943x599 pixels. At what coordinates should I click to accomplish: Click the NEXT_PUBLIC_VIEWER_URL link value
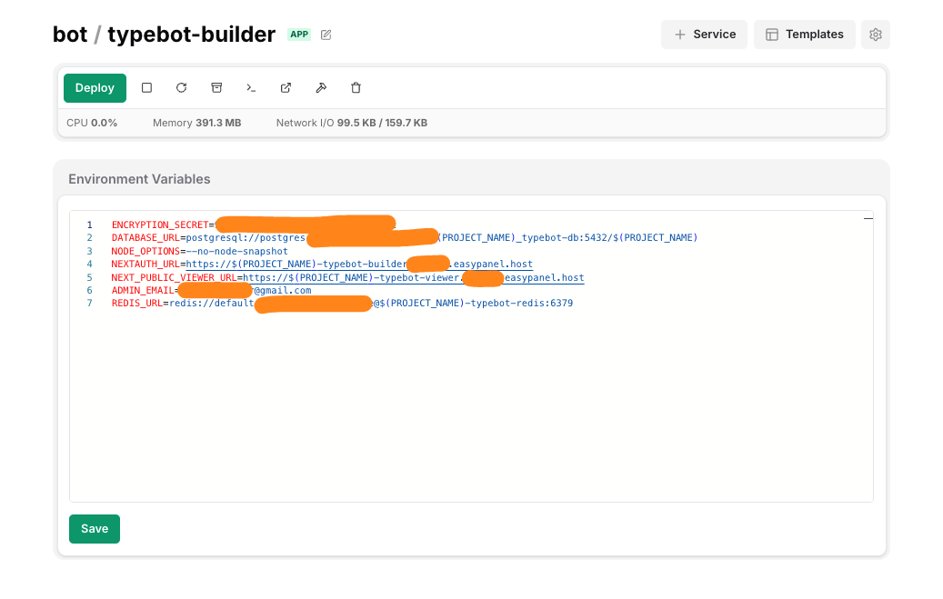[414, 278]
